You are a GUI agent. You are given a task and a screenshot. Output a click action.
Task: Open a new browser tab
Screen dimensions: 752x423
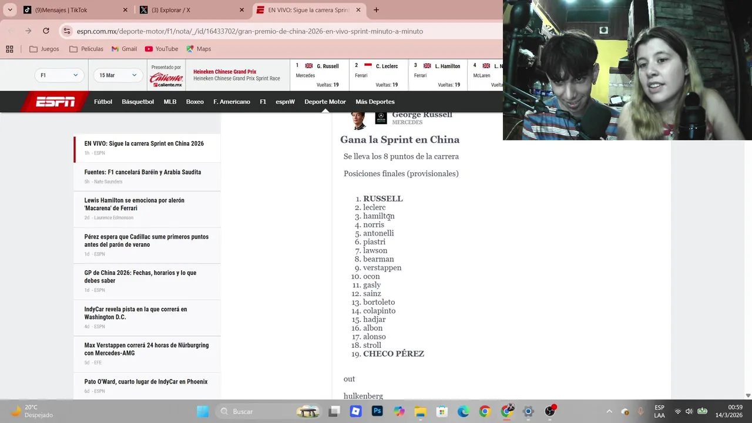tap(376, 9)
